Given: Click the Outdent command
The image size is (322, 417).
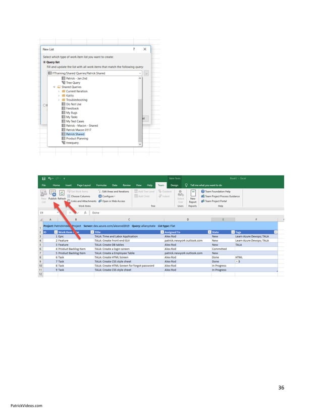Looking at the screenshot, I should tap(165, 191).
